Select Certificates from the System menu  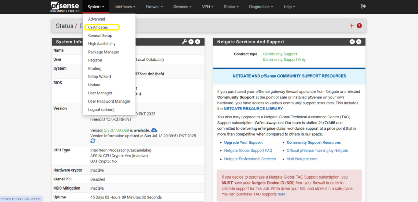98,27
